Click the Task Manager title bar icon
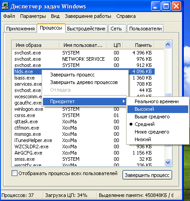Image resolution: width=190 pixels, height=201 pixels. point(5,6)
